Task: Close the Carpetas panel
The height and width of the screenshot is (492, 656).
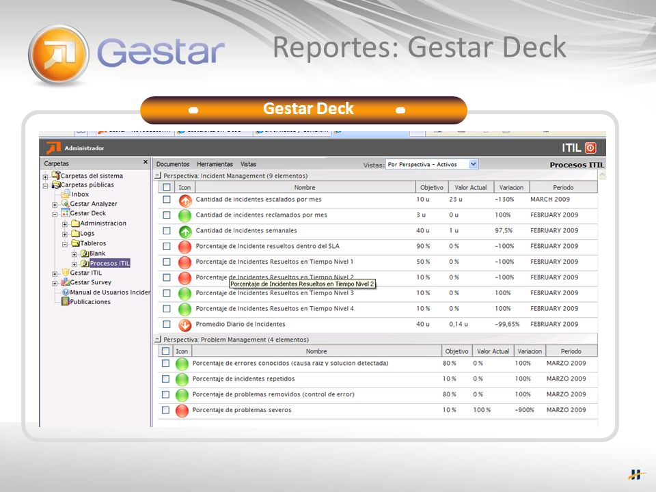Action: [145, 163]
